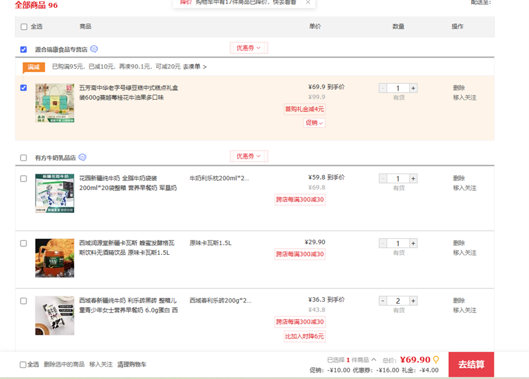529x379 pixels.
Task: Open chat icon beside 源合瑞康食品专营店
Action: pos(94,49)
